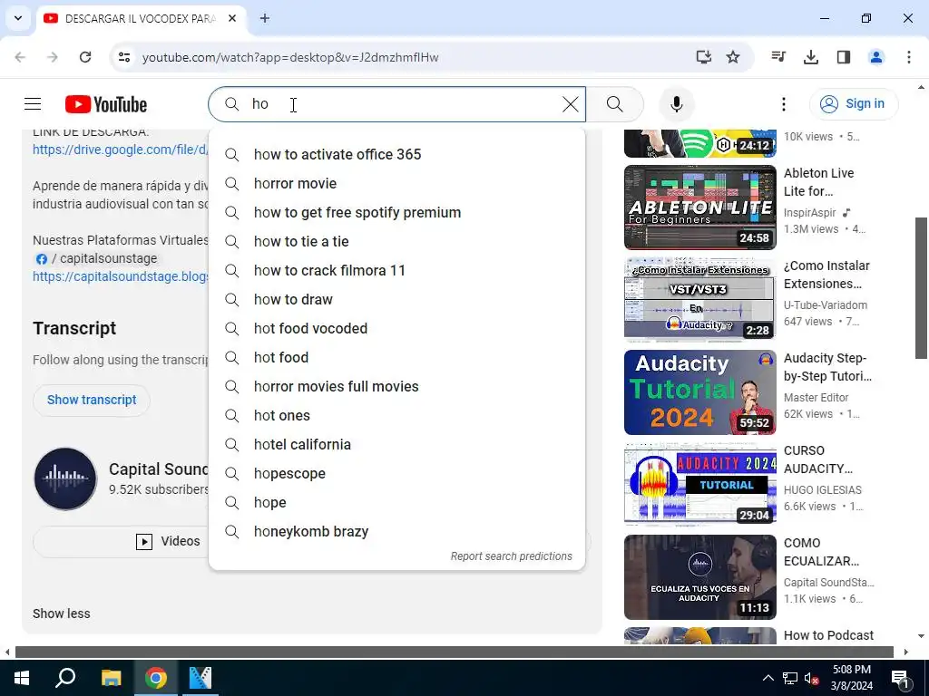The height and width of the screenshot is (696, 929).
Task: Click the vertical page scrollbar thumb
Action: (x=921, y=287)
